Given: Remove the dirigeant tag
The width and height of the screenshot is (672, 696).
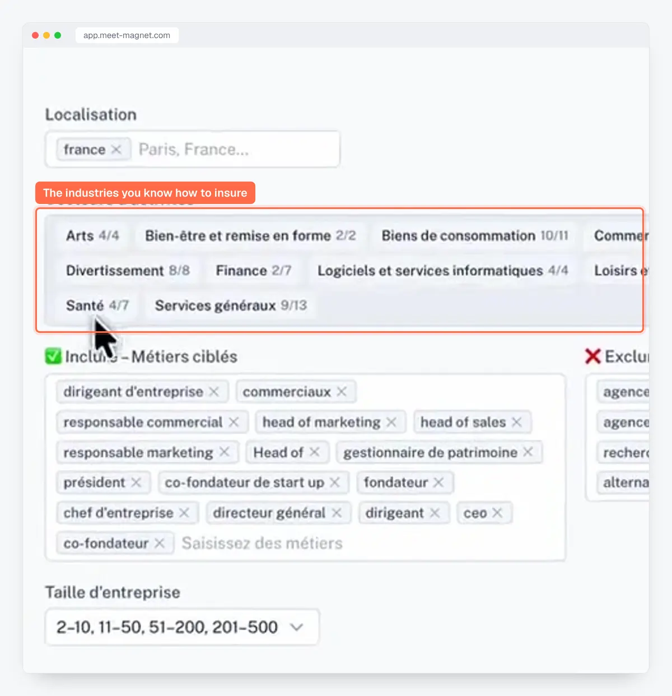Looking at the screenshot, I should pyautogui.click(x=435, y=513).
